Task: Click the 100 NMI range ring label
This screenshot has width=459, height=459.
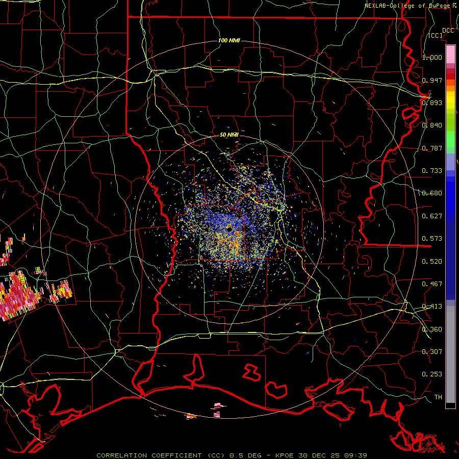Action: click(x=229, y=40)
